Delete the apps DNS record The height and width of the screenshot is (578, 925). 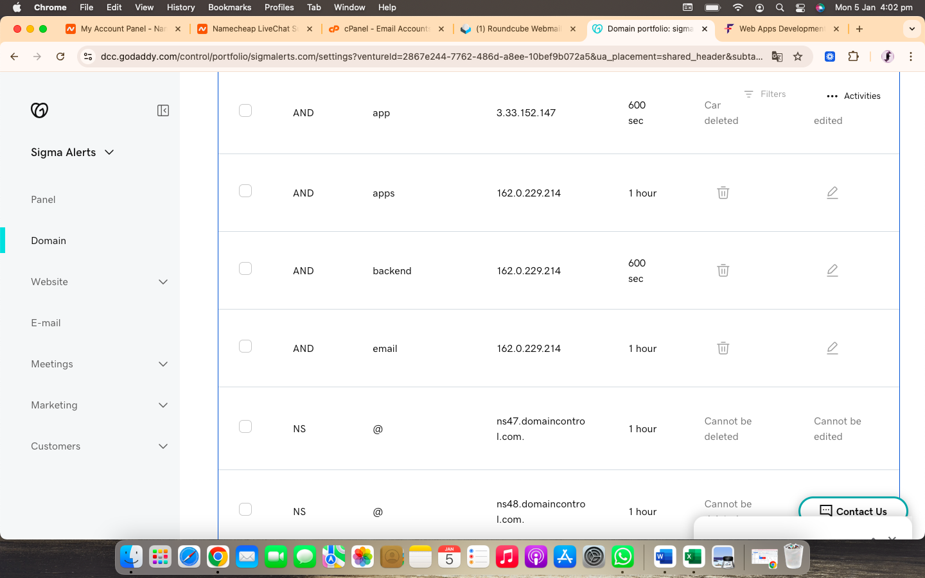point(723,193)
